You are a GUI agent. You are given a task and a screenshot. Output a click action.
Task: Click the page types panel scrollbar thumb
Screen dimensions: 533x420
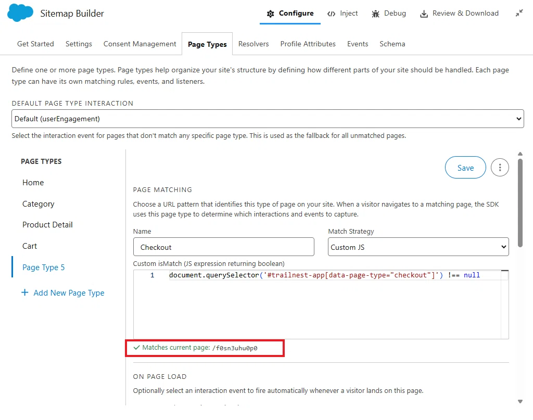520,203
